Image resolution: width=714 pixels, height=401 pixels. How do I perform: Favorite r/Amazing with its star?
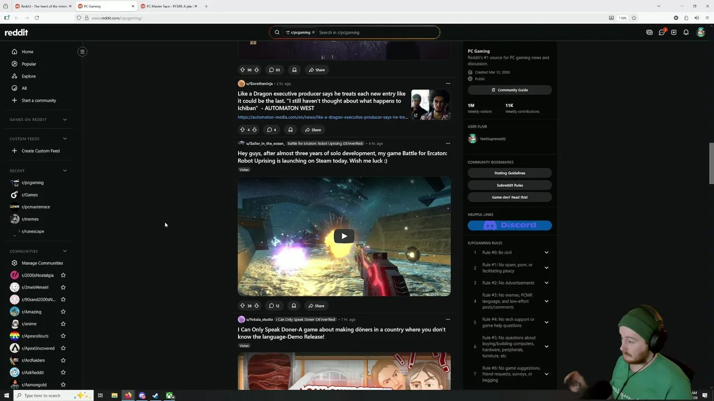[63, 312]
